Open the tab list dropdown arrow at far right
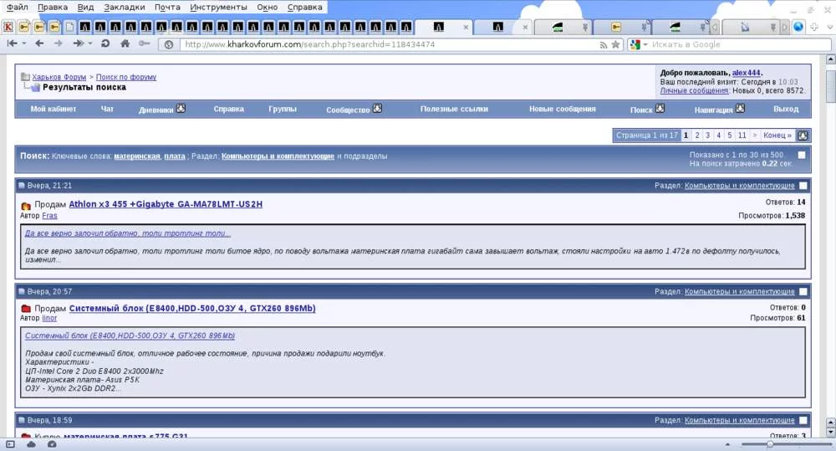The image size is (836, 451). [829, 27]
